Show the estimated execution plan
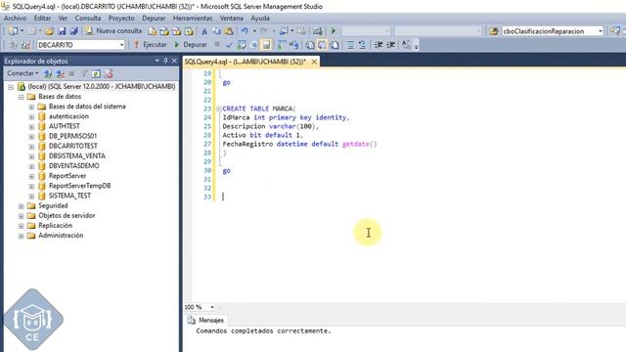Image resolution: width=626 pixels, height=352 pixels. pyautogui.click(x=242, y=45)
